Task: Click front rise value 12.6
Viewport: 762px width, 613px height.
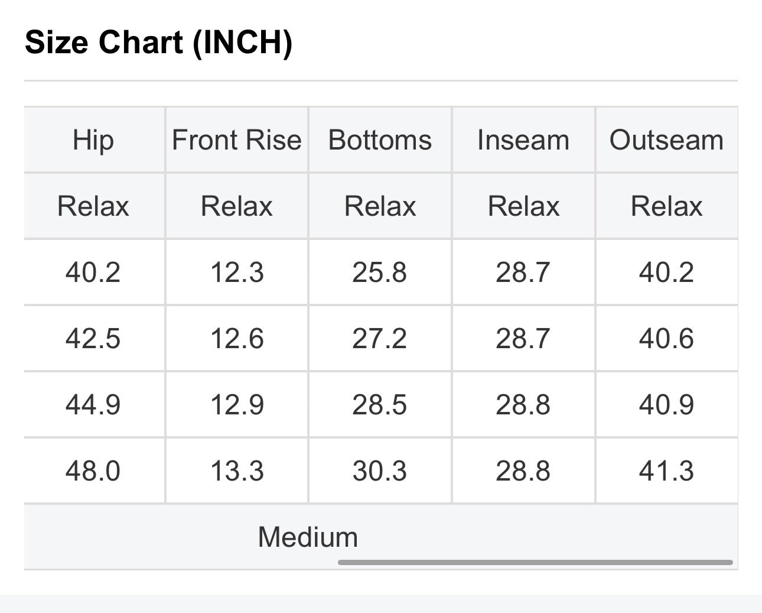Action: pos(237,339)
